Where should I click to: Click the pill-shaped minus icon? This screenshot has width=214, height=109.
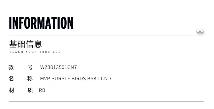click(200, 31)
